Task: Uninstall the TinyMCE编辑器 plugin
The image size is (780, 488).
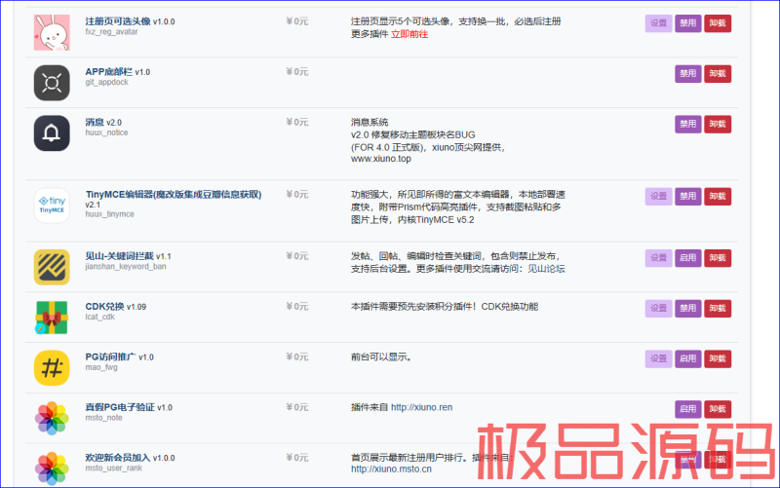Action: [718, 197]
